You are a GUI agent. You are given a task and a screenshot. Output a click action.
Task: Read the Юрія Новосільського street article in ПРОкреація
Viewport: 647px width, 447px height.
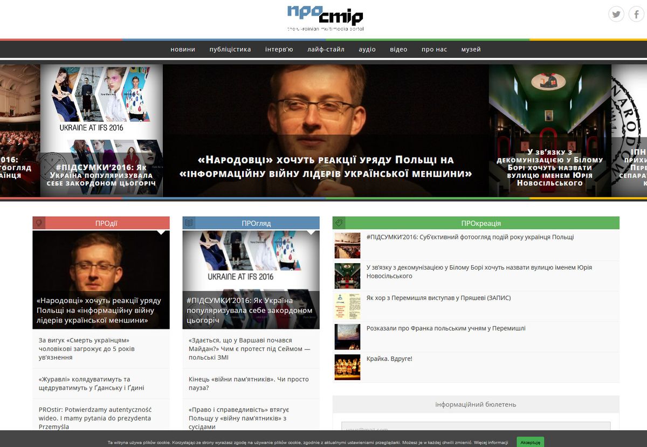point(479,272)
